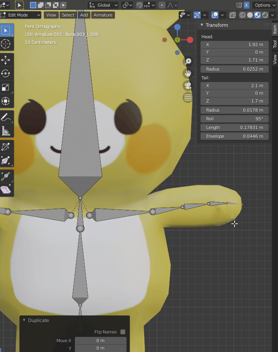The height and width of the screenshot is (352, 278).
Task: Click the Length 0.17831 m field
Action: (235, 127)
